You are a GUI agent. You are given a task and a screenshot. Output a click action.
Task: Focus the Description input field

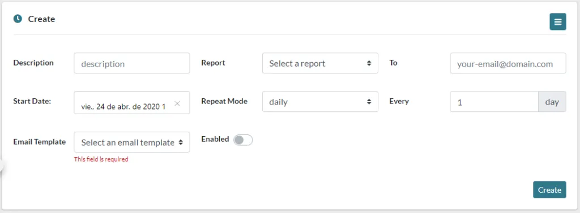132,63
